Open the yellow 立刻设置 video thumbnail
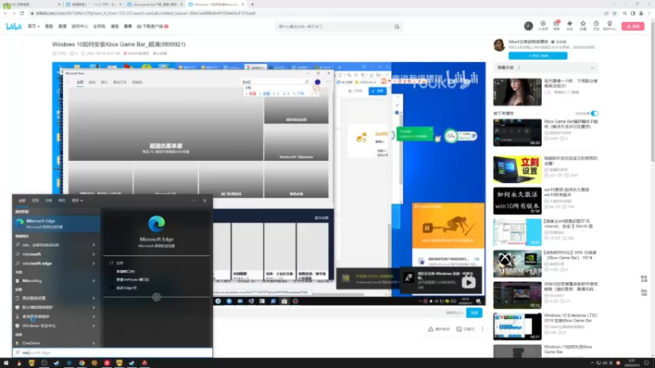 pos(517,169)
